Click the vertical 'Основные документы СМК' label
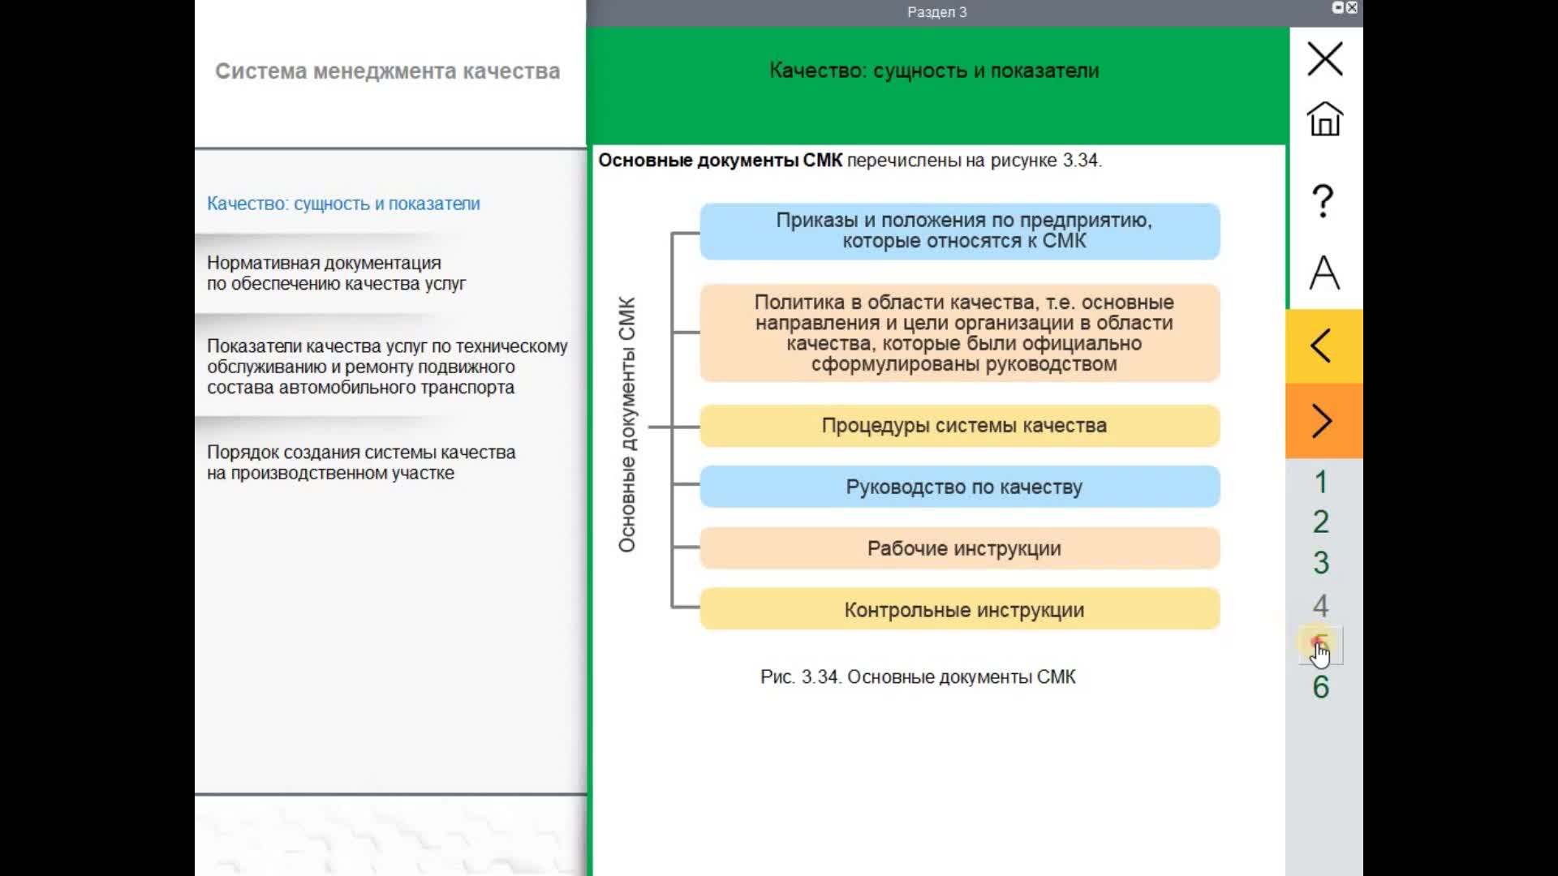Image resolution: width=1558 pixels, height=876 pixels. pyautogui.click(x=627, y=425)
